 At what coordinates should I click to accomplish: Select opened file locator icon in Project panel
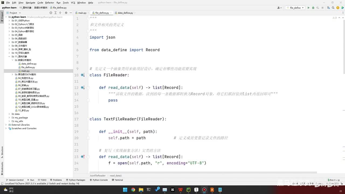[51, 13]
